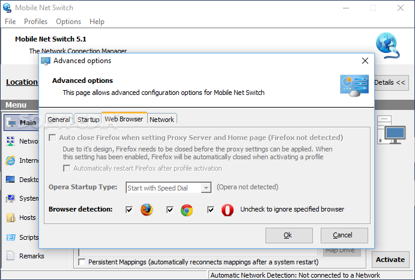The image size is (415, 280).
Task: Switch to the Startup tab
Action: pos(88,120)
